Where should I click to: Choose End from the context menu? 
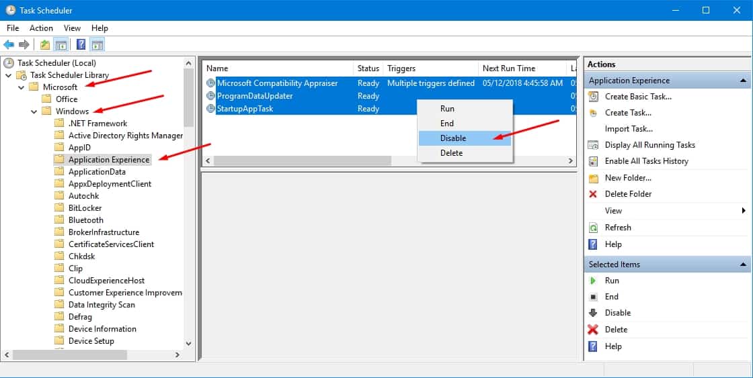[465, 124]
